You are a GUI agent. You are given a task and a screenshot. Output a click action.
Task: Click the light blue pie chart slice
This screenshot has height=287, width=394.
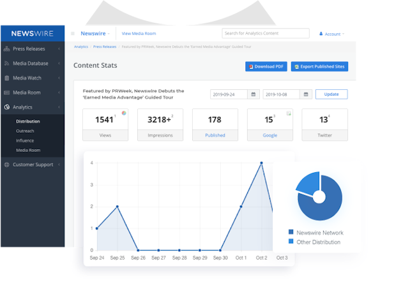(309, 183)
